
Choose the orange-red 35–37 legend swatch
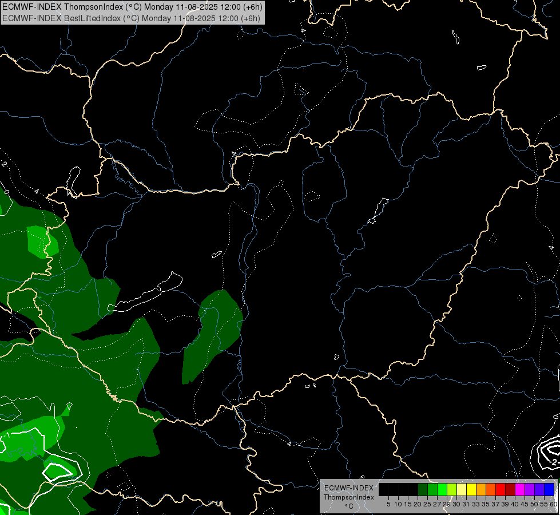click(491, 489)
